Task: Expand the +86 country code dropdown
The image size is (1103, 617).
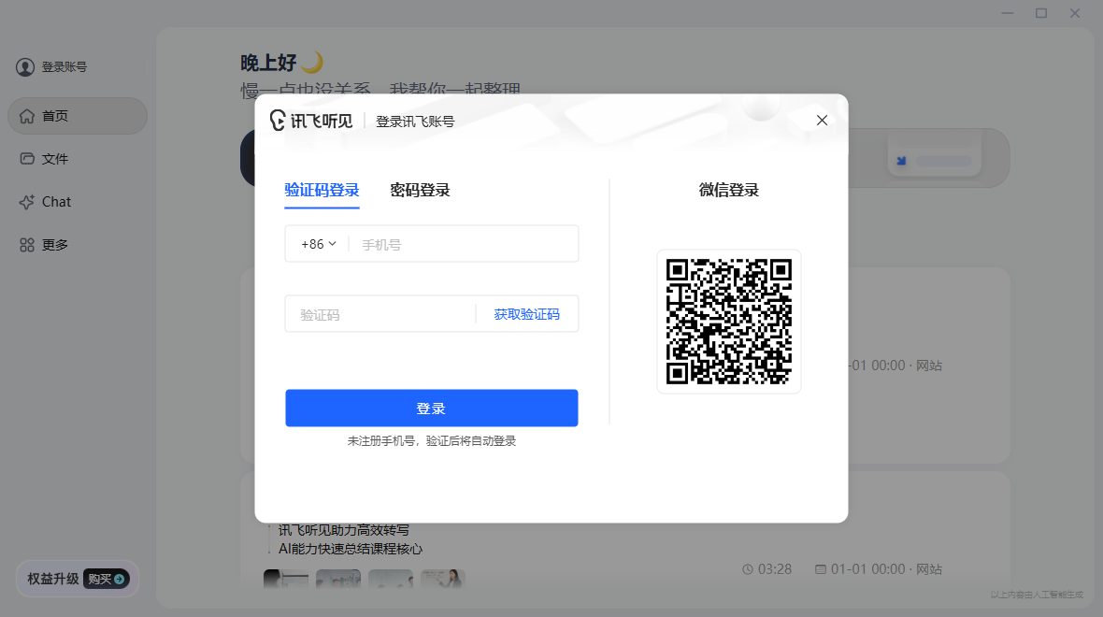Action: (319, 244)
